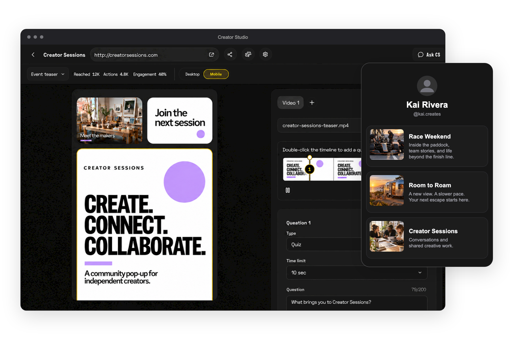Click the Create Connect Collaborate poster preview
Viewport: 510px width, 340px height.
click(x=144, y=224)
